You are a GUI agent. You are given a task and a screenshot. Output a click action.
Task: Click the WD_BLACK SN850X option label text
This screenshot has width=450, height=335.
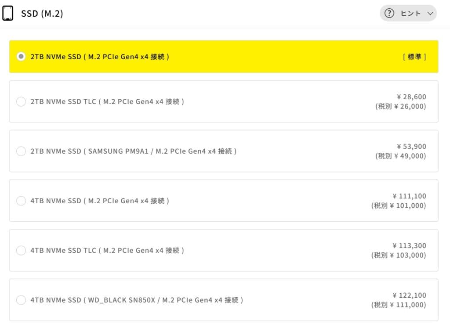click(137, 300)
